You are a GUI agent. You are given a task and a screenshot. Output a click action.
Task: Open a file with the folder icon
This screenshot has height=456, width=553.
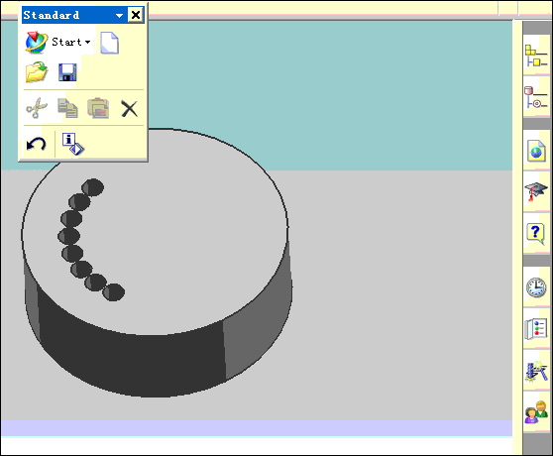pyautogui.click(x=37, y=72)
